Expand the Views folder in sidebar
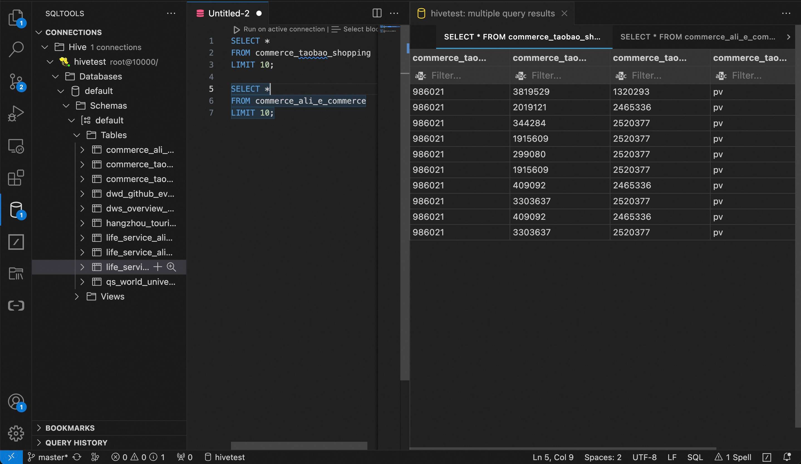Viewport: 801px width, 464px height. point(77,297)
